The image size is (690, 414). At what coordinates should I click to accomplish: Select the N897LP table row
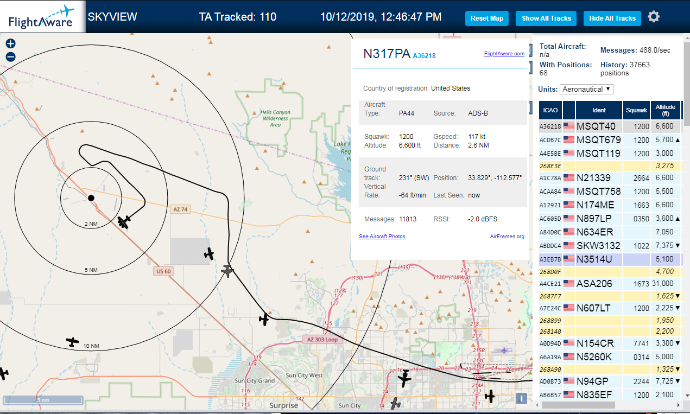pos(610,218)
